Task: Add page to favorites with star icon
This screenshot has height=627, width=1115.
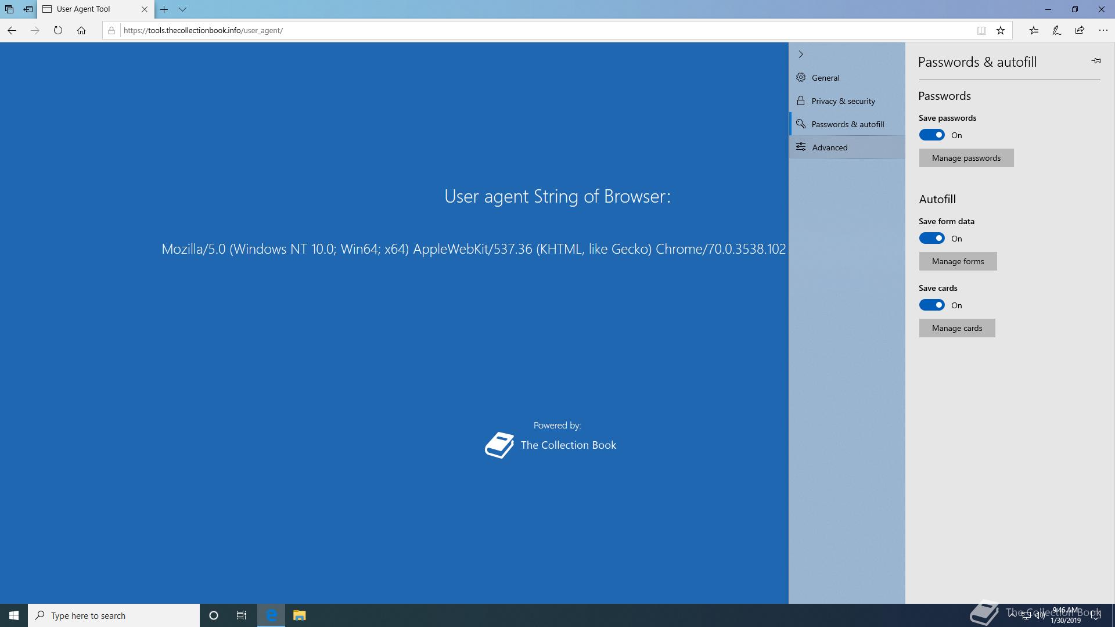Action: pos(1001,31)
